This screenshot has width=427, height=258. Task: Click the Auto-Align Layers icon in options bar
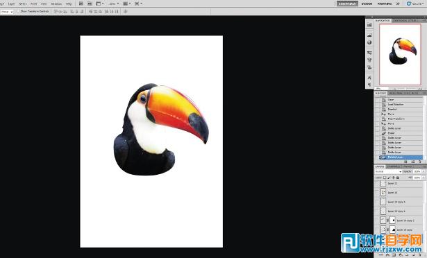tap(126, 11)
